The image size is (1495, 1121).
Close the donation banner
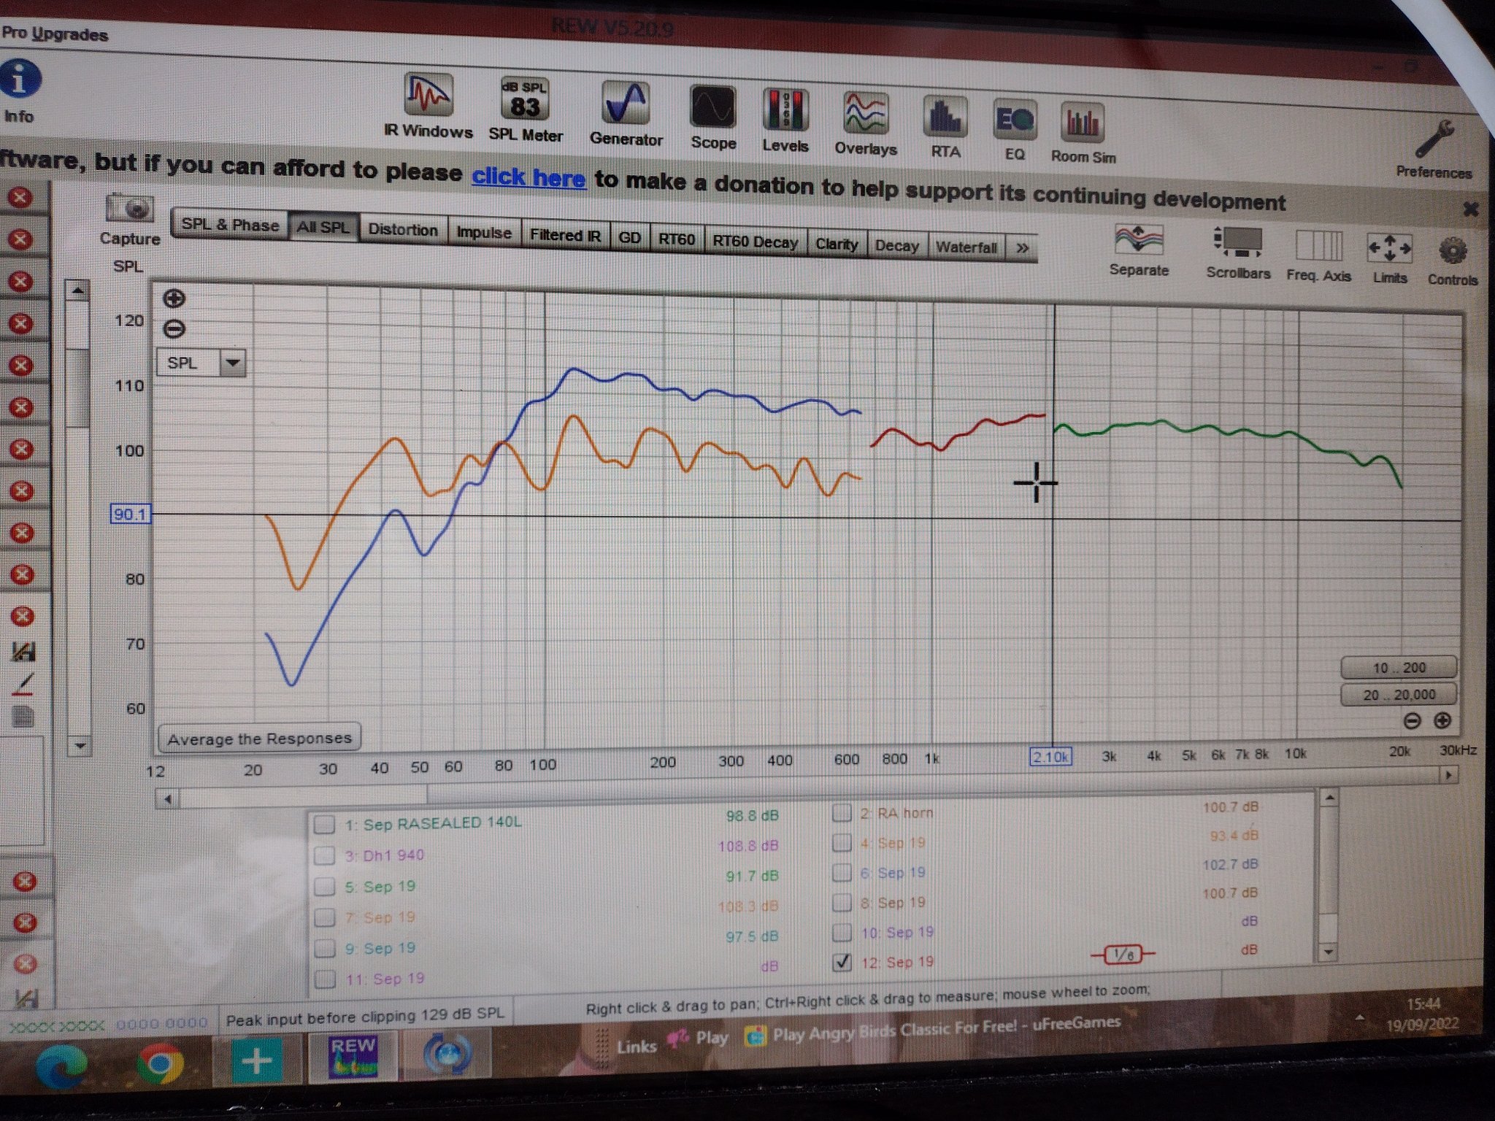pos(1470,210)
